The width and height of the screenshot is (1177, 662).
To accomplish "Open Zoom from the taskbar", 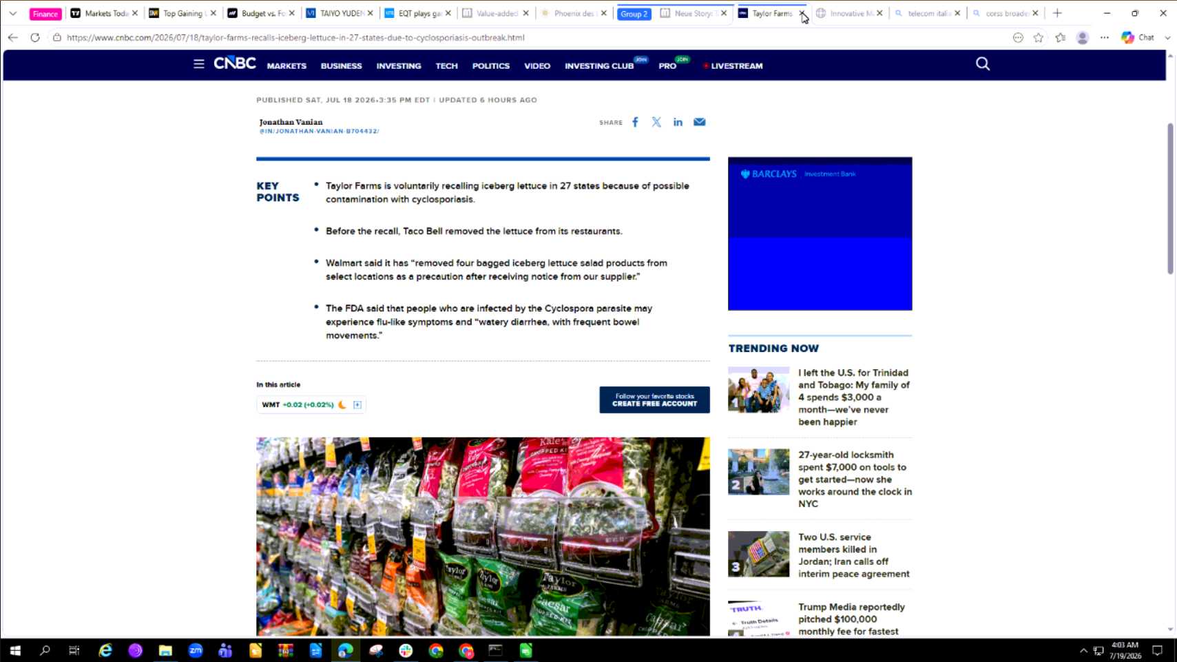I will coord(196,650).
